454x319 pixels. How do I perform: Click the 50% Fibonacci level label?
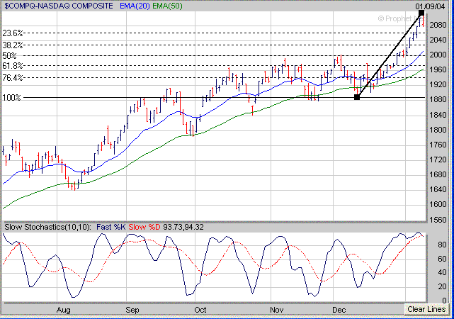[9, 55]
